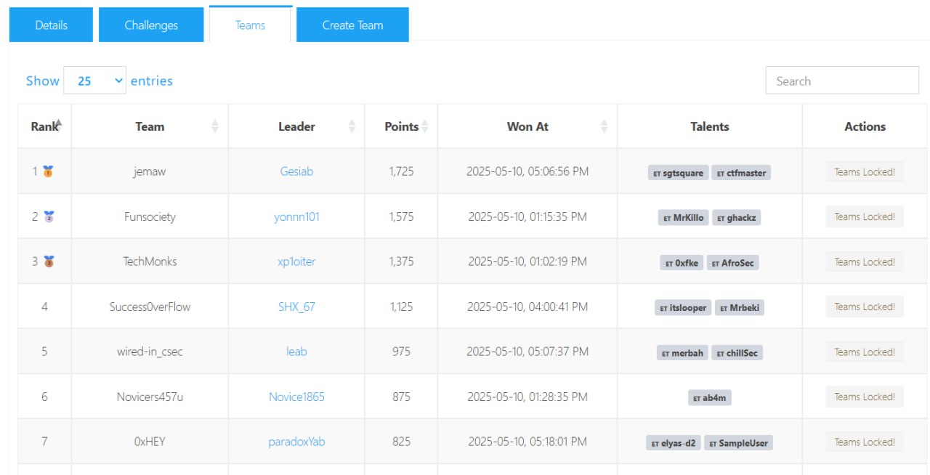The image size is (930, 475).
Task: Open leader profile link Gesiab
Action: point(296,171)
